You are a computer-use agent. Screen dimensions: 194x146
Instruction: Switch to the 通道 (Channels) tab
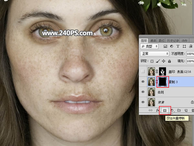[x=153, y=41]
